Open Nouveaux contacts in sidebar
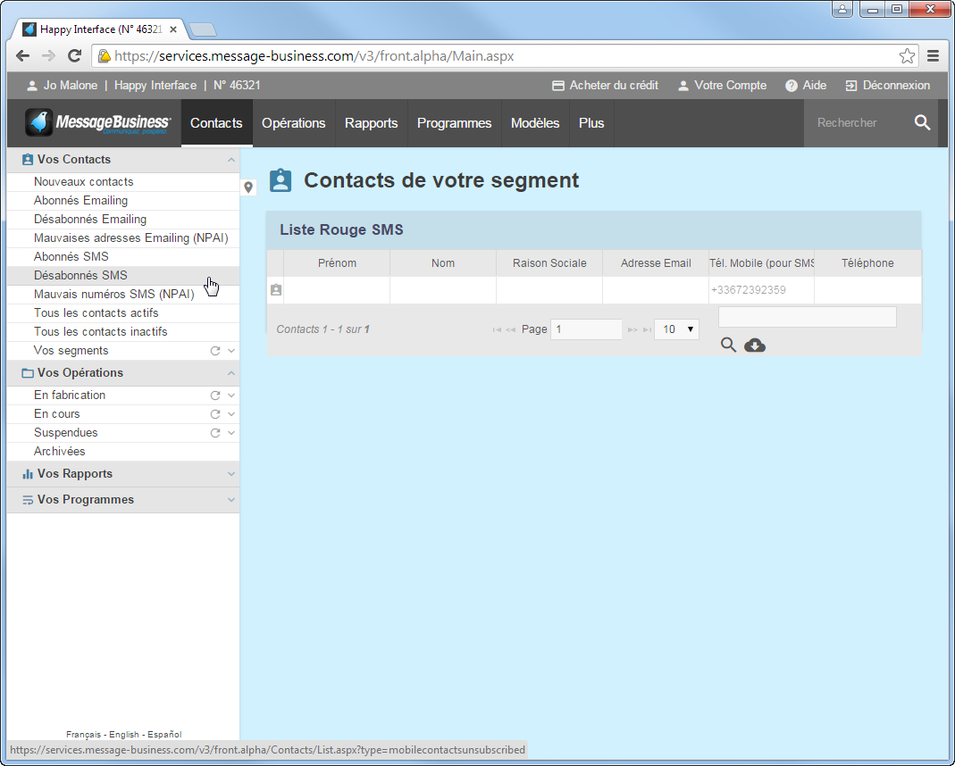Viewport: 955px width, 766px height. (x=123, y=182)
